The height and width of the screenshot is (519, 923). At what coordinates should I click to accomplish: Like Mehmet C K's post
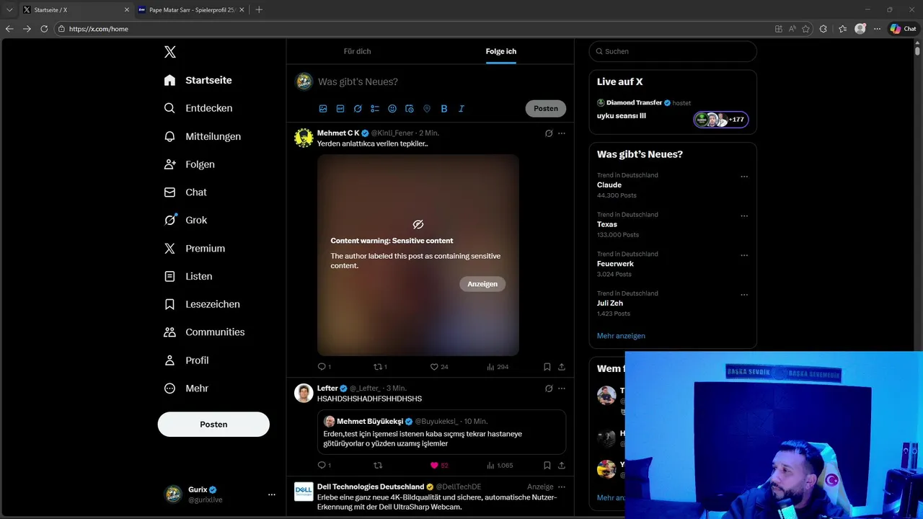click(x=439, y=367)
